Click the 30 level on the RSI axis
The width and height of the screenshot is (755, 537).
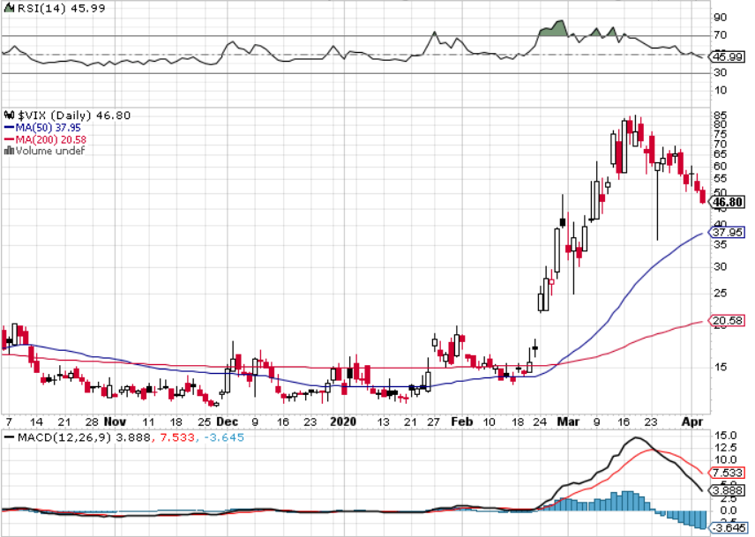(x=721, y=72)
